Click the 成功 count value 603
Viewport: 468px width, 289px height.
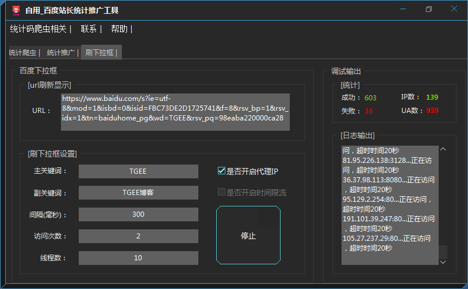pyautogui.click(x=370, y=98)
